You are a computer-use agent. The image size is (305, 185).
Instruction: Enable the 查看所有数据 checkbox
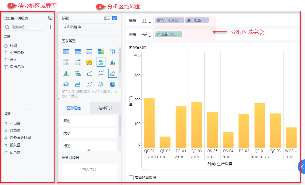point(131,178)
